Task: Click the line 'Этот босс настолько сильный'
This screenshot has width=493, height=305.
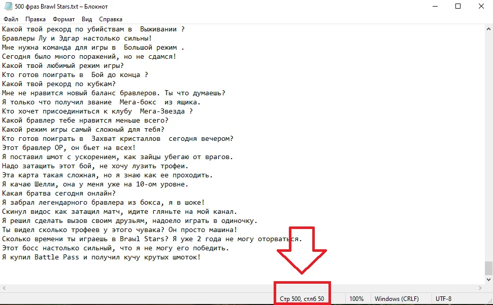Action: 116,248
